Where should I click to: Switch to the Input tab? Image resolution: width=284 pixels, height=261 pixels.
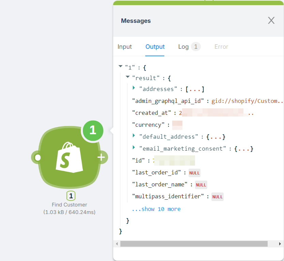pyautogui.click(x=125, y=47)
